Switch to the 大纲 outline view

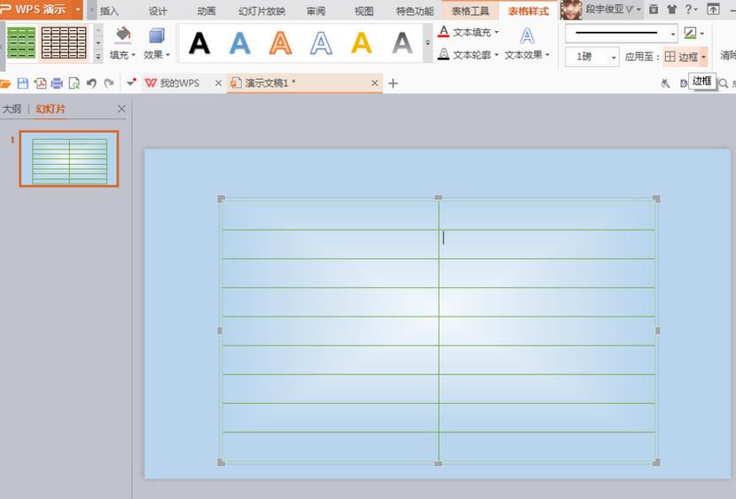12,109
